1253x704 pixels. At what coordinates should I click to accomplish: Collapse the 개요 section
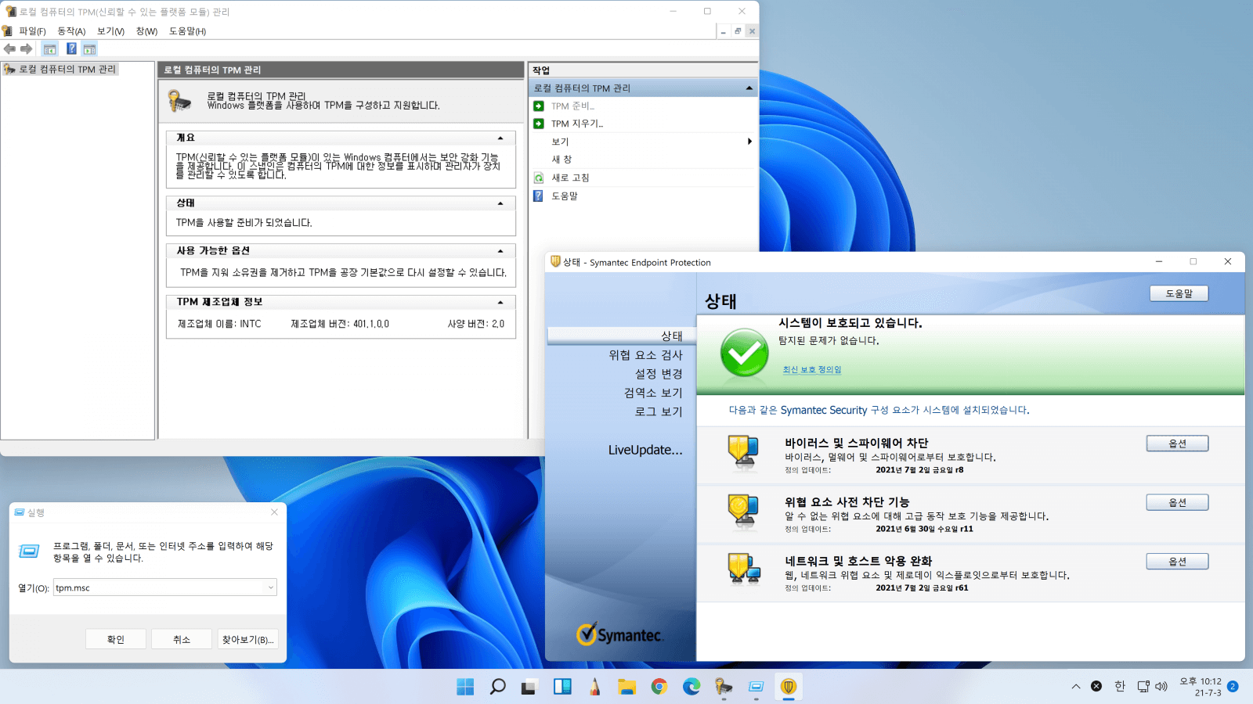[x=500, y=138]
